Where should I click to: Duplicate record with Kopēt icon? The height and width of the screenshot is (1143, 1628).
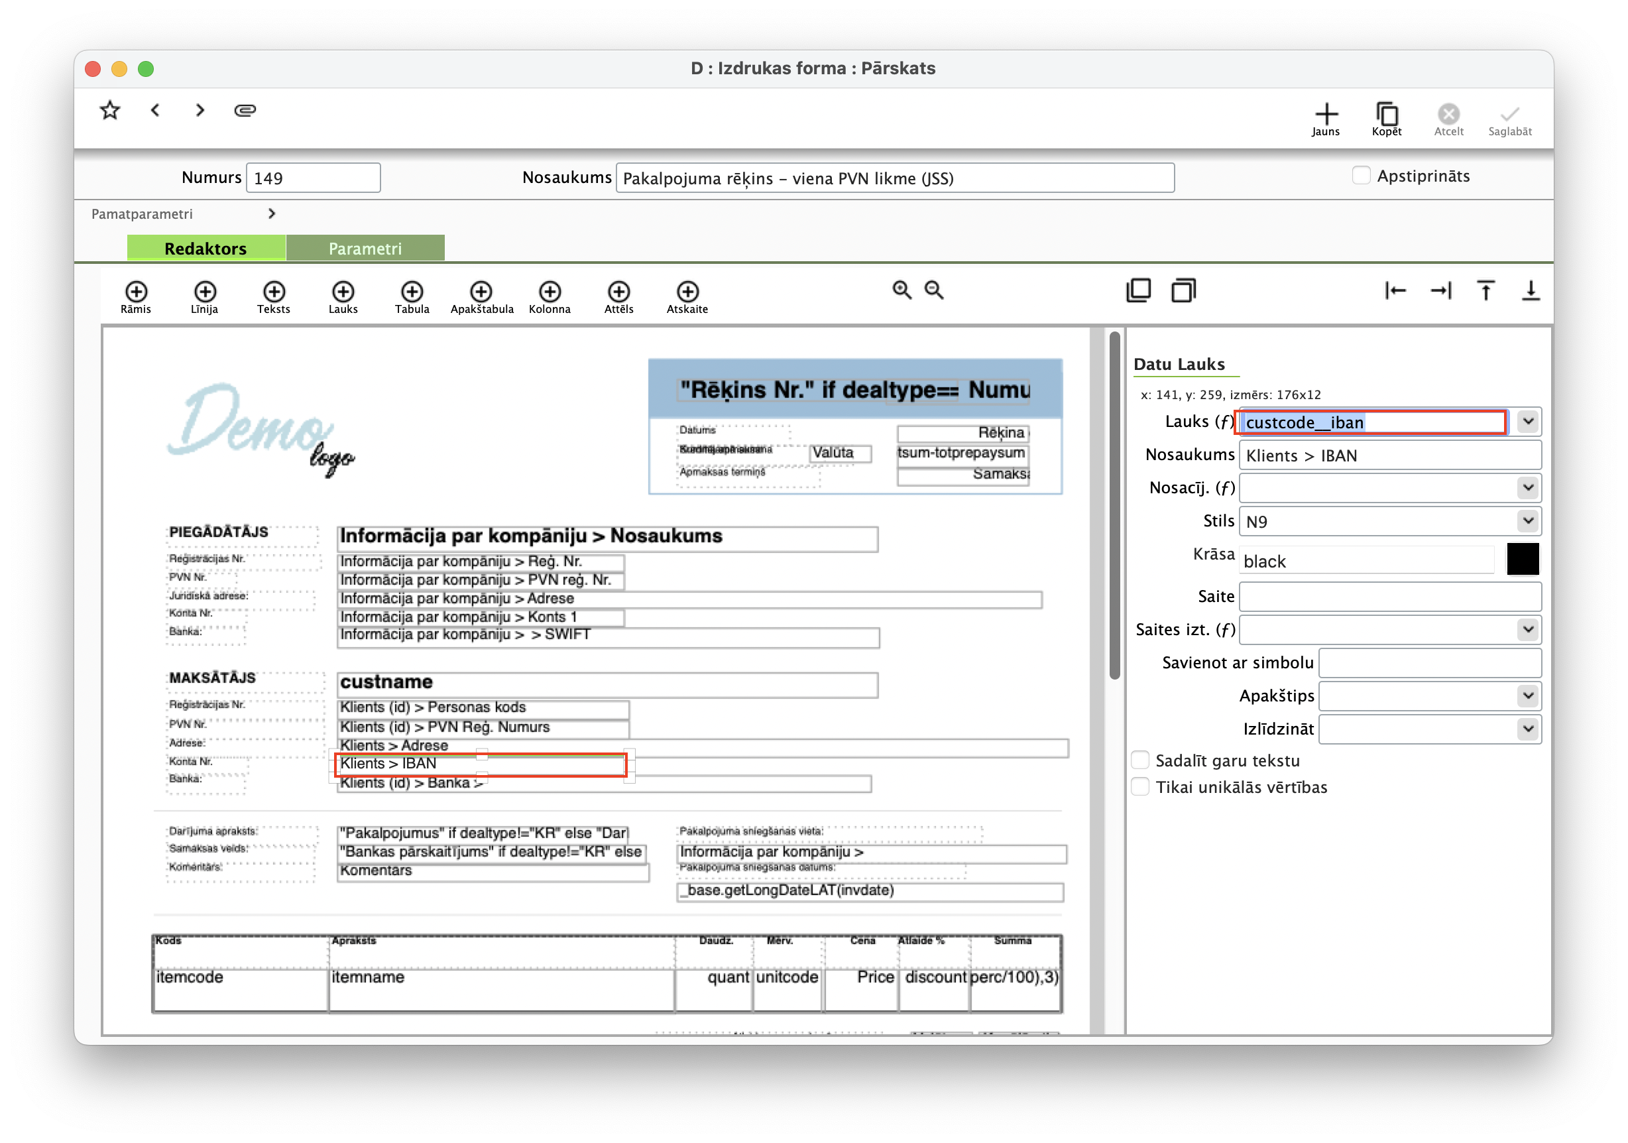pyautogui.click(x=1386, y=119)
